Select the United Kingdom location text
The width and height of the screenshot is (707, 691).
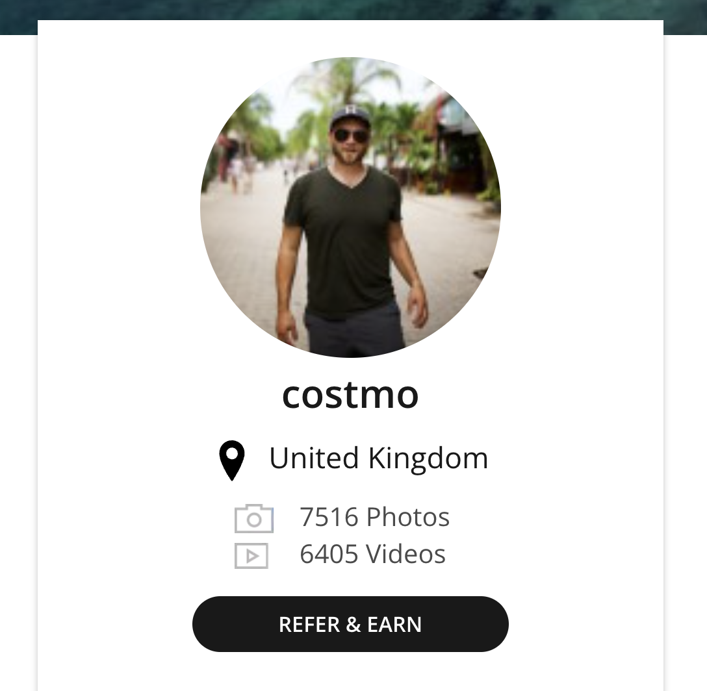(x=378, y=459)
